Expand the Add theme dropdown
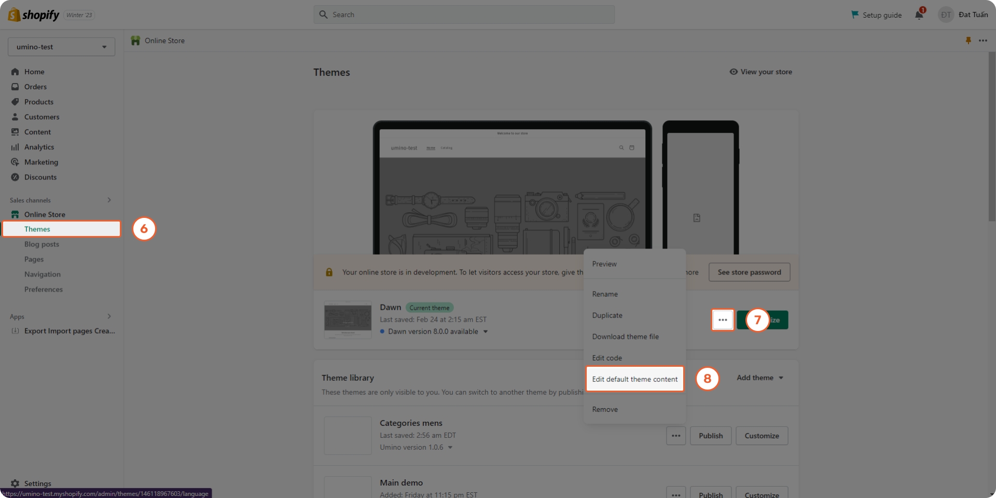Screen dimensions: 996x498 point(759,378)
